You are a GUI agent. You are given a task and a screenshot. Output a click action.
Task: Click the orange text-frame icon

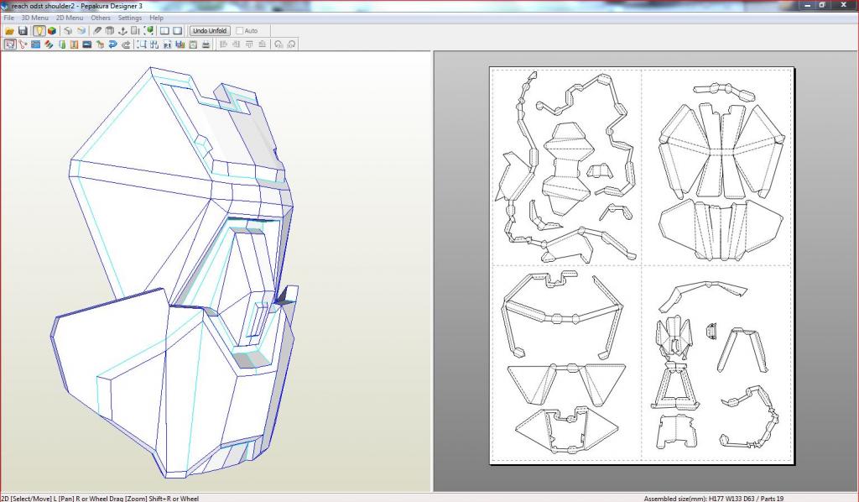(74, 44)
